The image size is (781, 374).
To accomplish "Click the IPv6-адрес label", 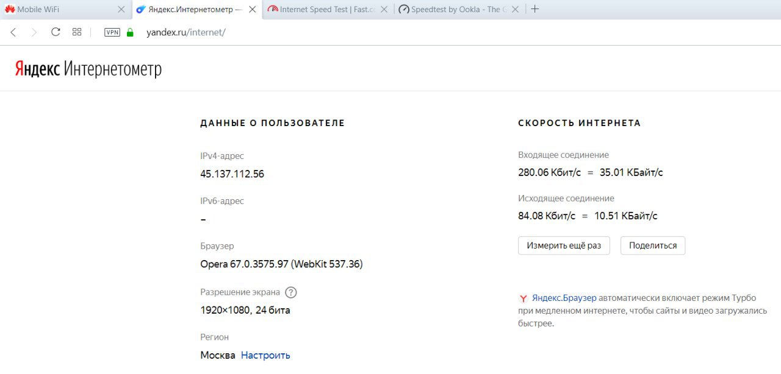I will [222, 201].
